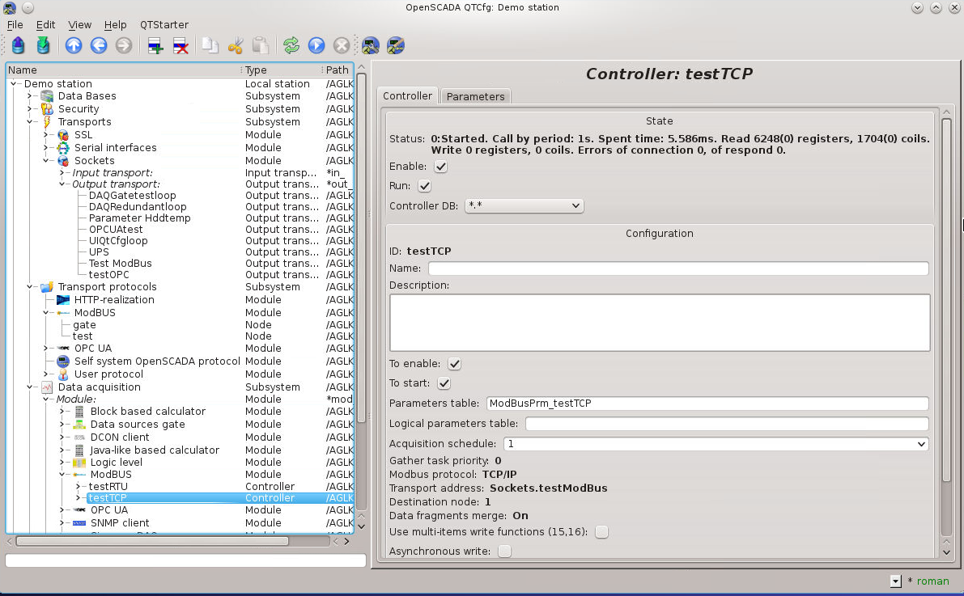The image size is (964, 596).
Task: Click the Name input field
Action: tap(677, 268)
